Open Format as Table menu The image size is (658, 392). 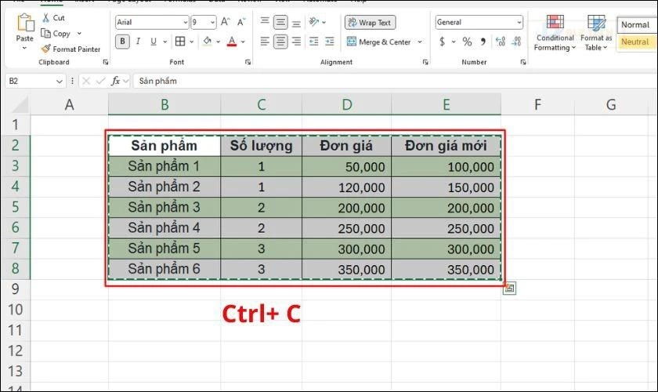(x=596, y=32)
